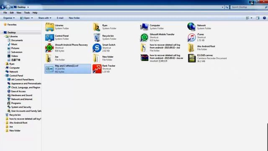268x151 pixels.
Task: Toggle the preview pane button
Action: 258,18
